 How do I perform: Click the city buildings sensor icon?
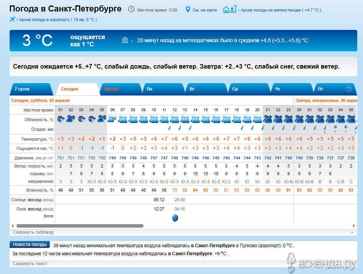(125, 40)
